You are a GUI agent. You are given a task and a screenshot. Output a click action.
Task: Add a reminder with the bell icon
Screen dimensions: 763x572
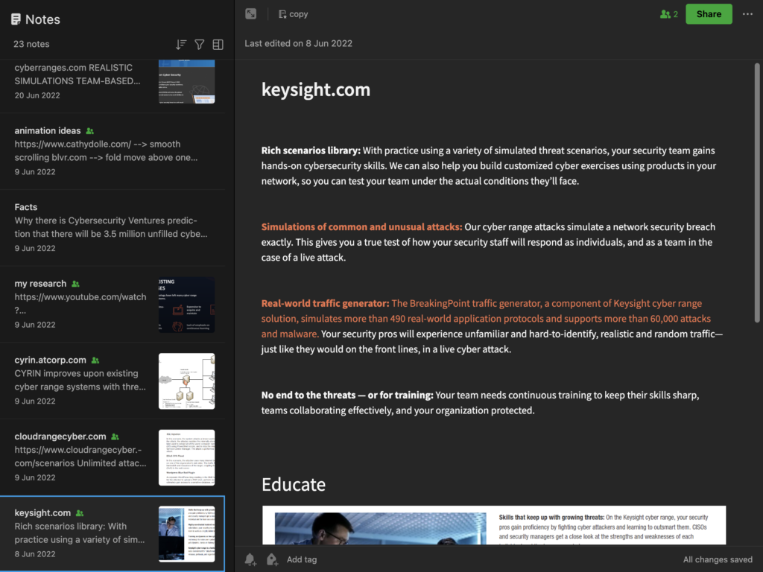tap(250, 559)
